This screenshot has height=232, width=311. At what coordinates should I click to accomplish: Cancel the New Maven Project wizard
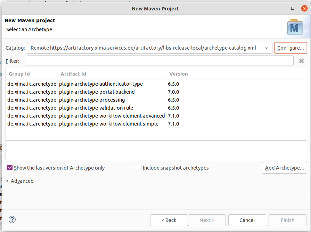(x=247, y=220)
